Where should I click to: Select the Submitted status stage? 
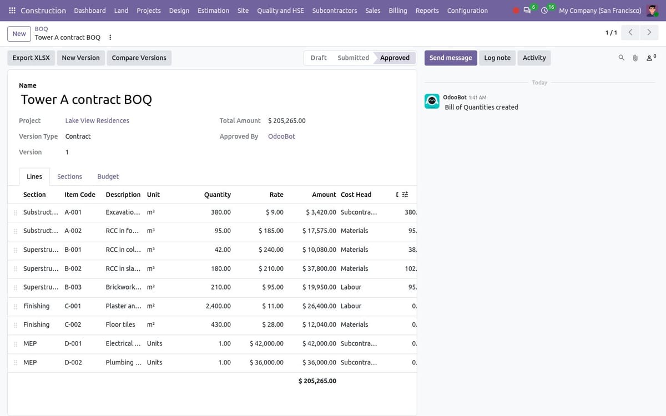click(x=353, y=58)
